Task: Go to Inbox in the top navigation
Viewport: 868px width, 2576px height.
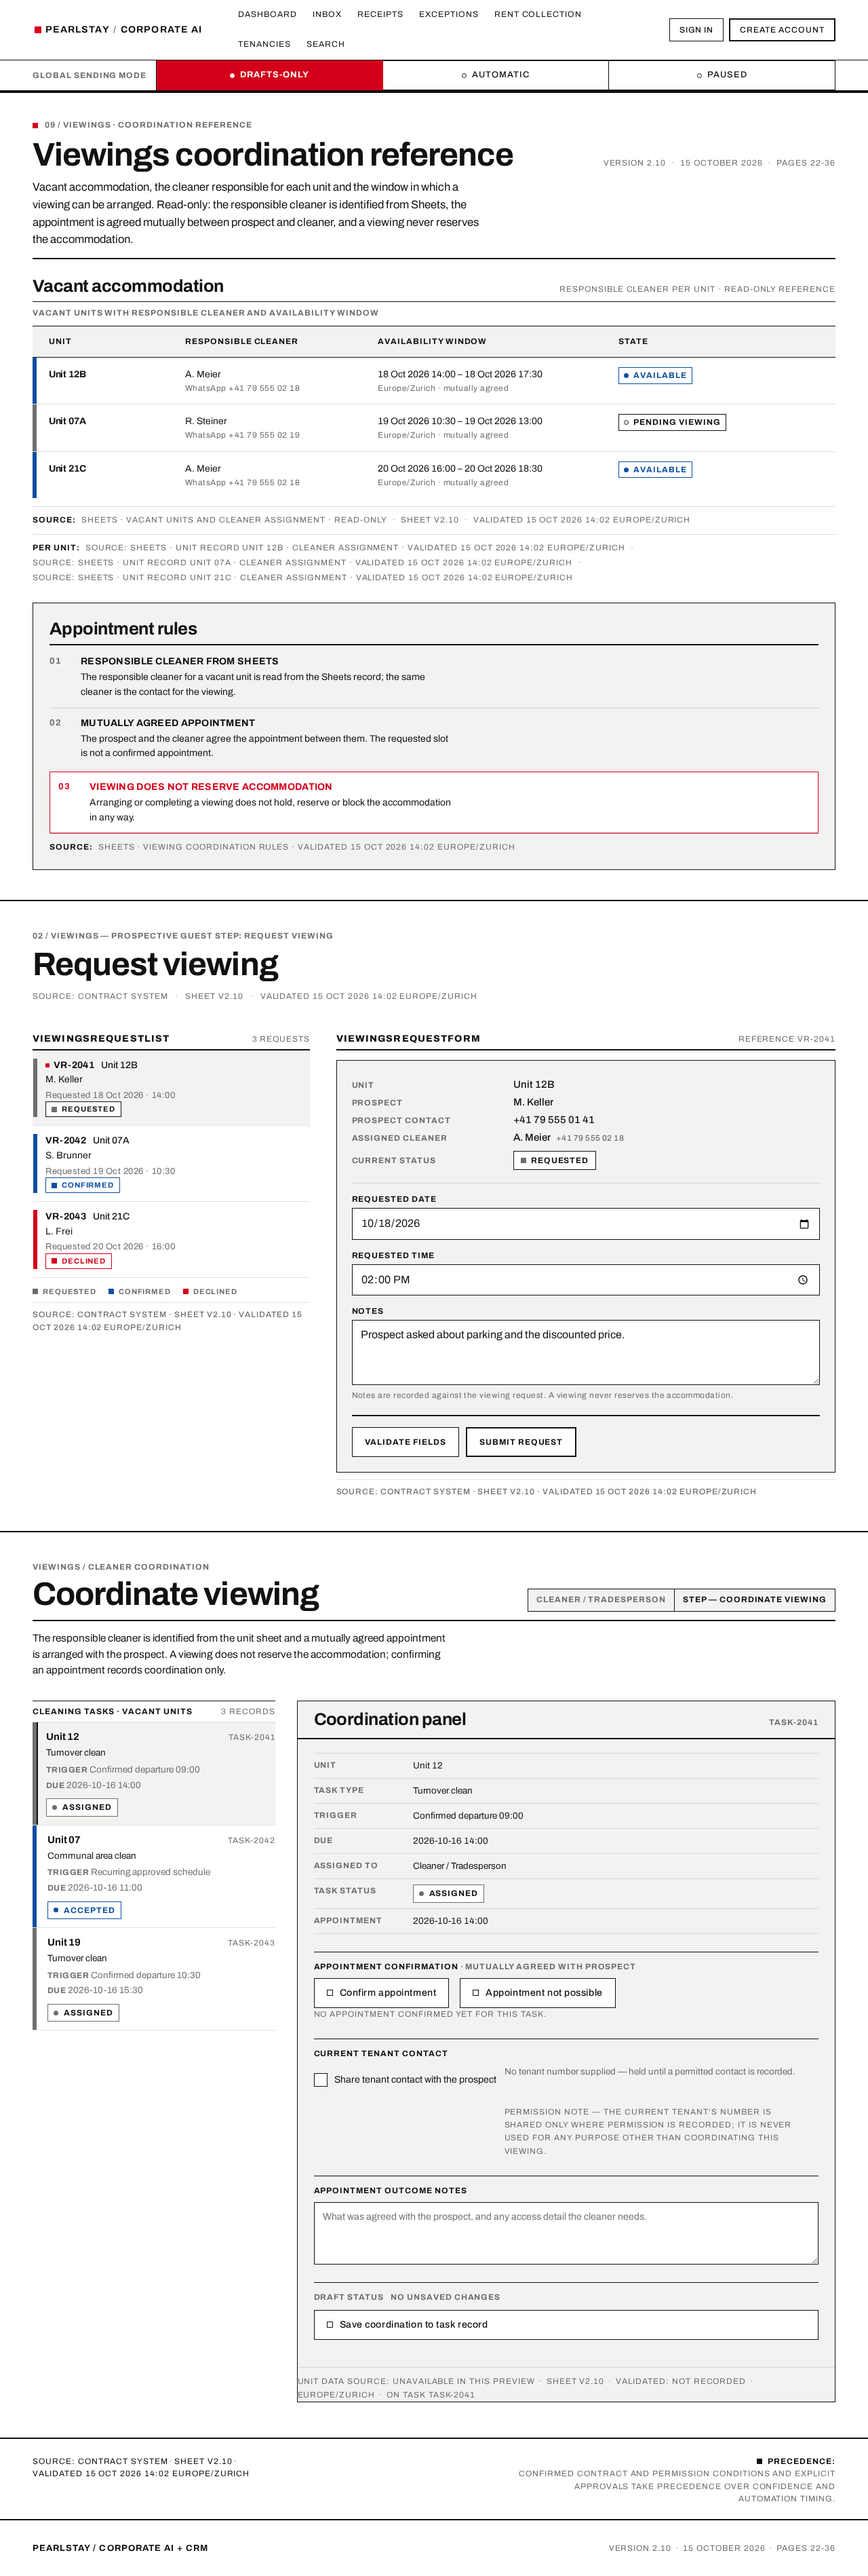Action: (327, 14)
